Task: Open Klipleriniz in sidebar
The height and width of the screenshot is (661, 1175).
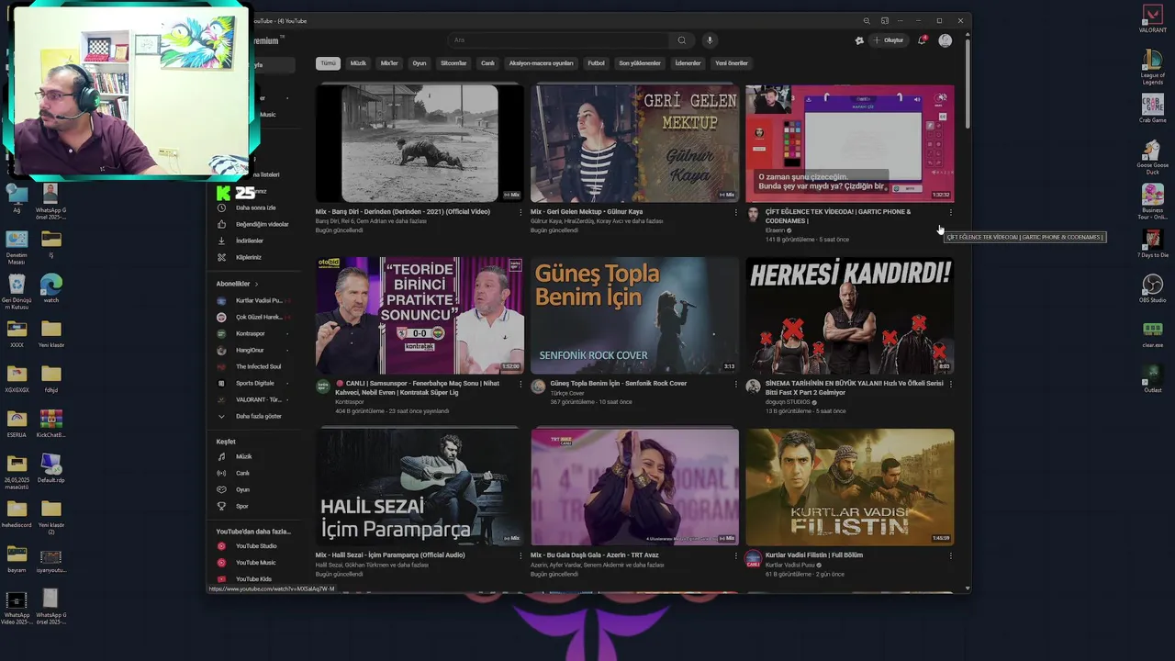Action: 254,257
